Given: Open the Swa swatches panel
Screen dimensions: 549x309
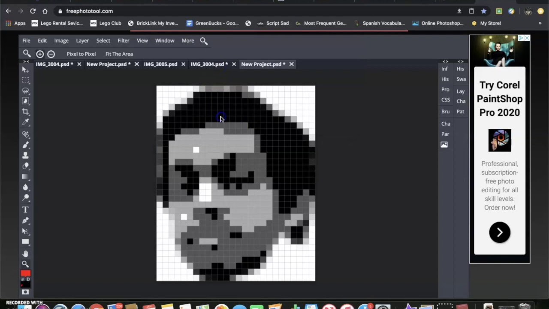Looking at the screenshot, I should click(461, 79).
